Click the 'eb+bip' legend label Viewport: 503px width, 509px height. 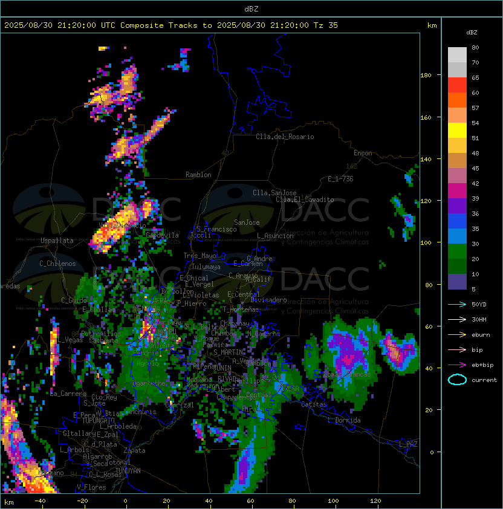[482, 365]
